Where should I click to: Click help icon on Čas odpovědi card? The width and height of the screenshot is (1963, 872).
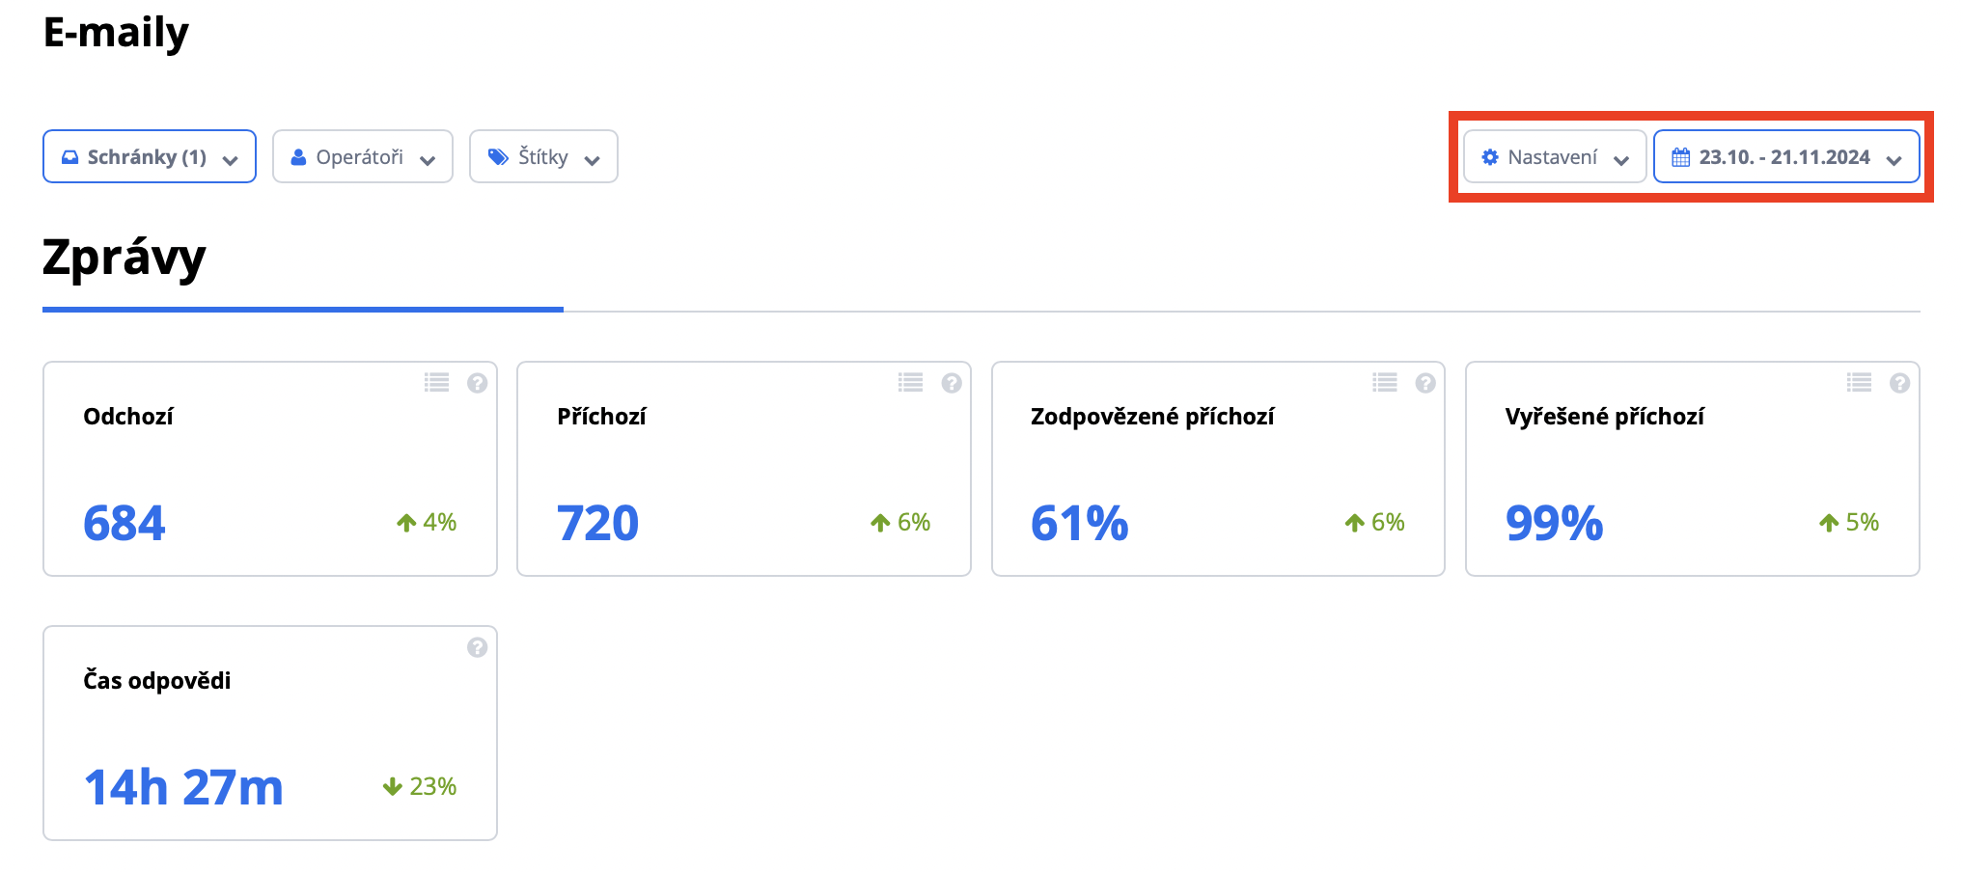(477, 647)
